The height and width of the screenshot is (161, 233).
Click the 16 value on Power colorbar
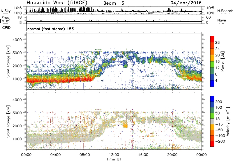click(x=217, y=62)
